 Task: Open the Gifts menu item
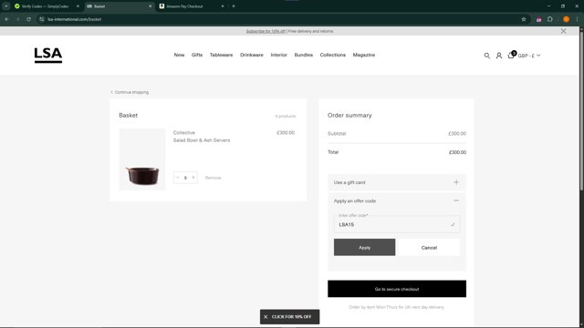(x=197, y=55)
